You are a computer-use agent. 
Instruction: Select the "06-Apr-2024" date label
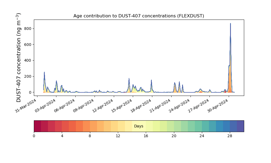(x=64, y=106)
